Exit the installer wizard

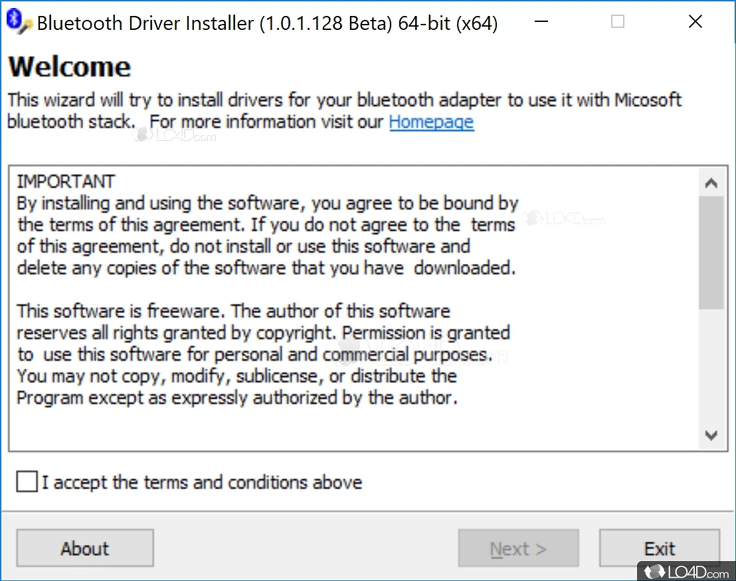659,548
